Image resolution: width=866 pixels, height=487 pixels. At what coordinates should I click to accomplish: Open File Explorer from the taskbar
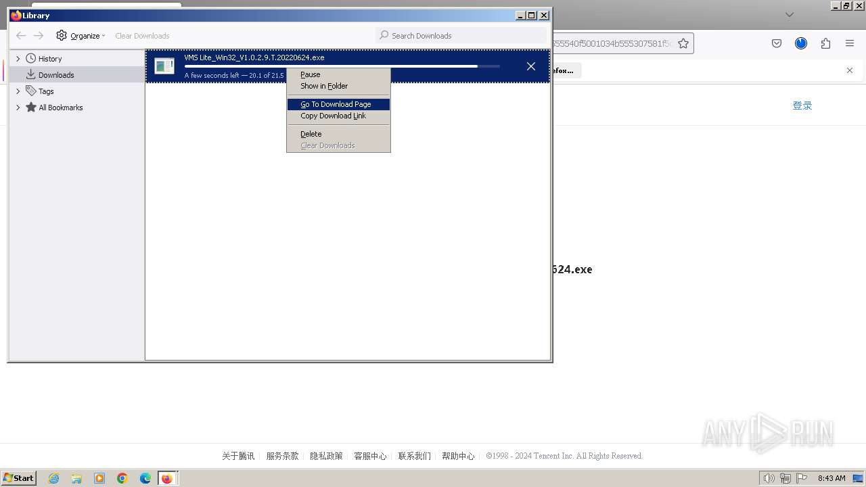(x=76, y=478)
